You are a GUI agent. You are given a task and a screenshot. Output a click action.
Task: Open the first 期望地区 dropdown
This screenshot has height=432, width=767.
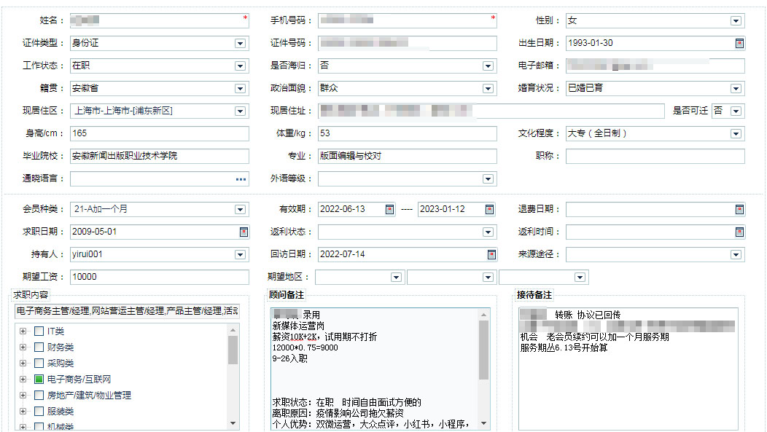click(x=396, y=278)
